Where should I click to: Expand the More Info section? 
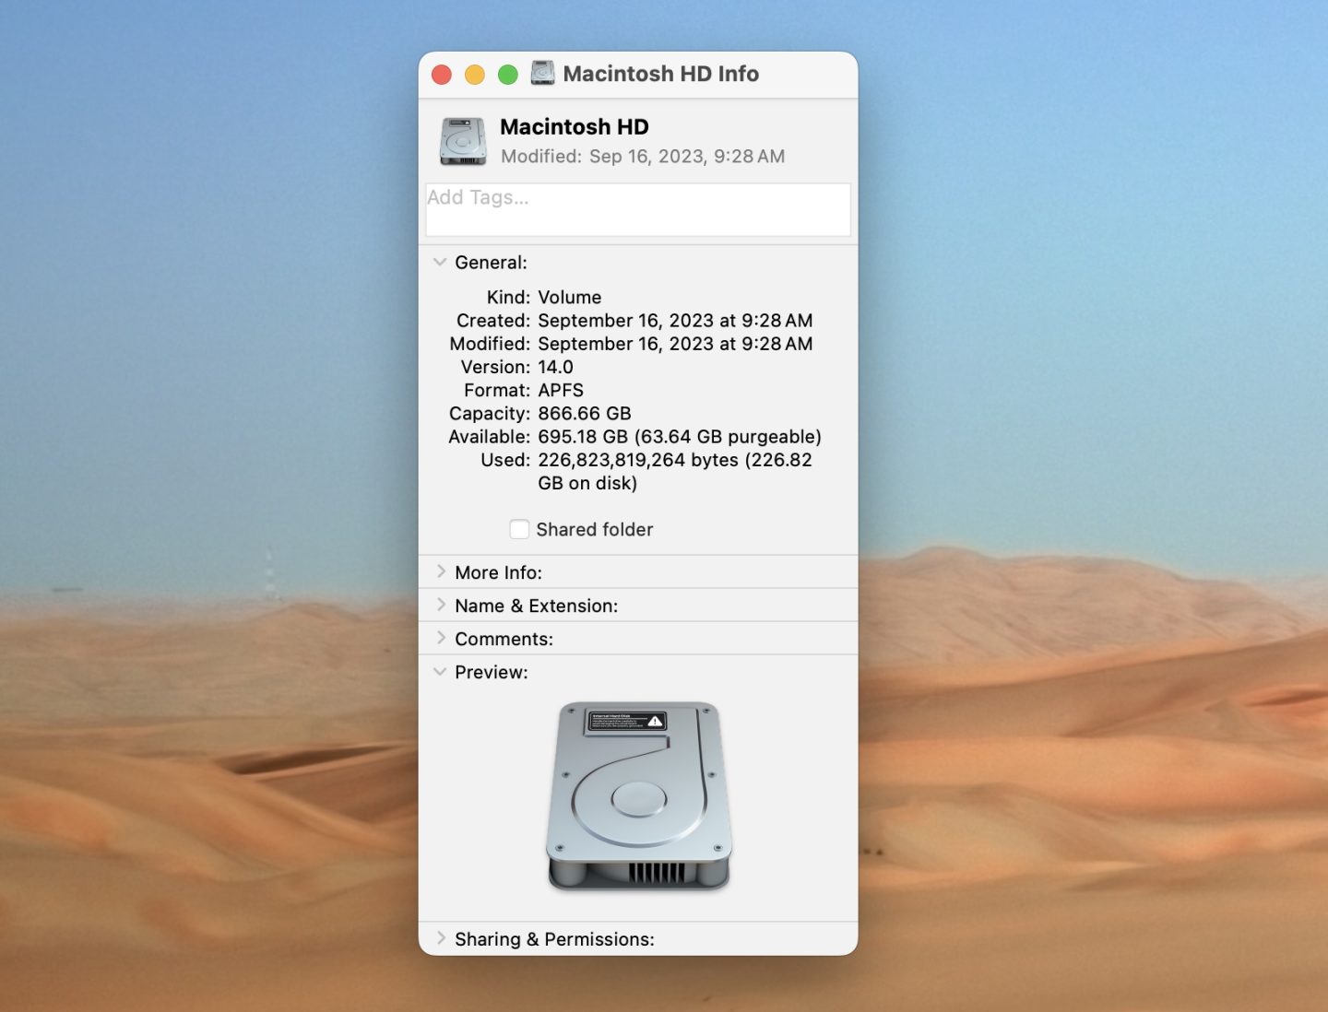pos(440,572)
